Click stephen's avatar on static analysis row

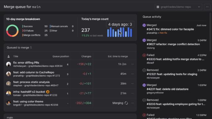(9, 84)
